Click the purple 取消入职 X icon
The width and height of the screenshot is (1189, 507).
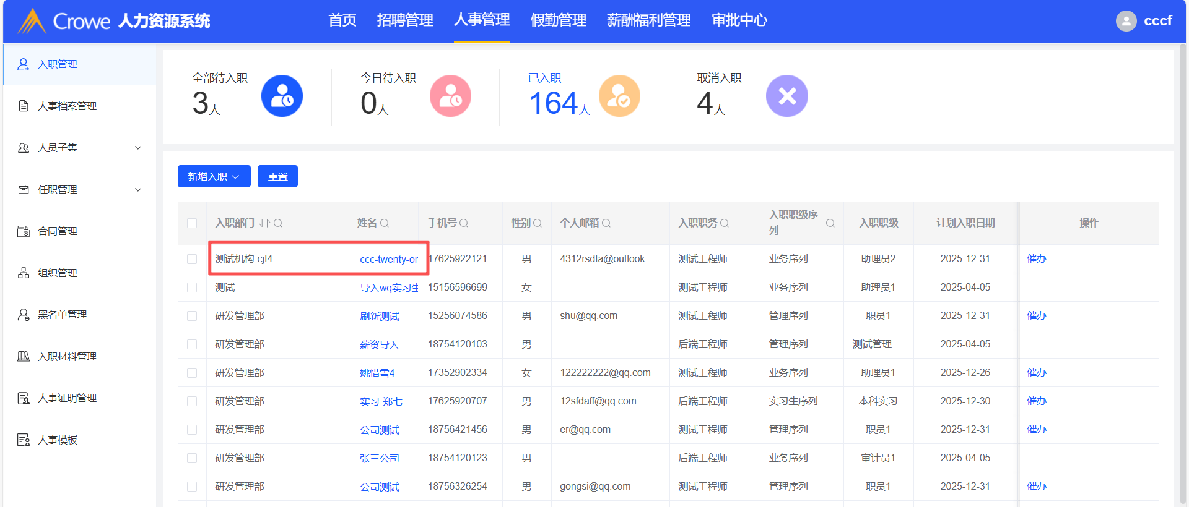786,96
